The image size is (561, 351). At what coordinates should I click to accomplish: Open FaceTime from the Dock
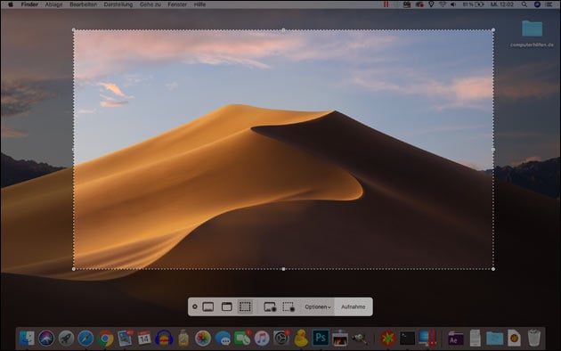242,339
